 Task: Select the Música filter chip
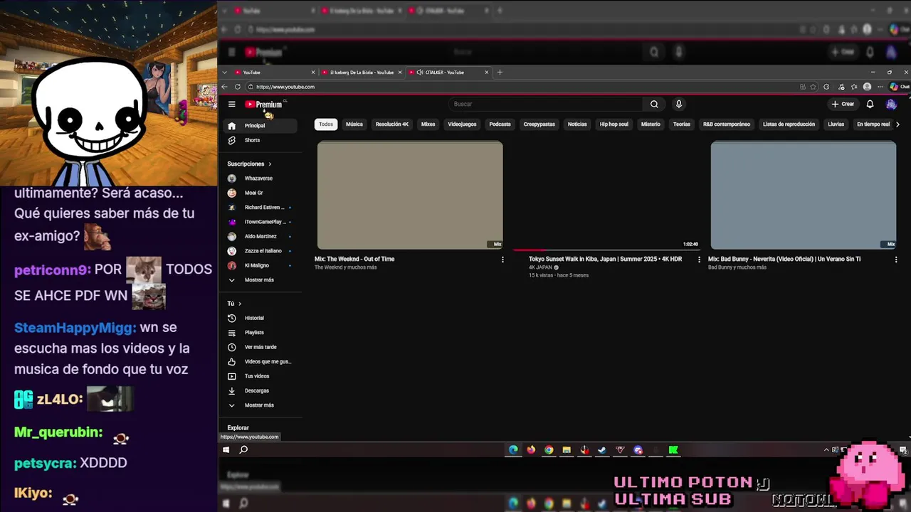[354, 124]
